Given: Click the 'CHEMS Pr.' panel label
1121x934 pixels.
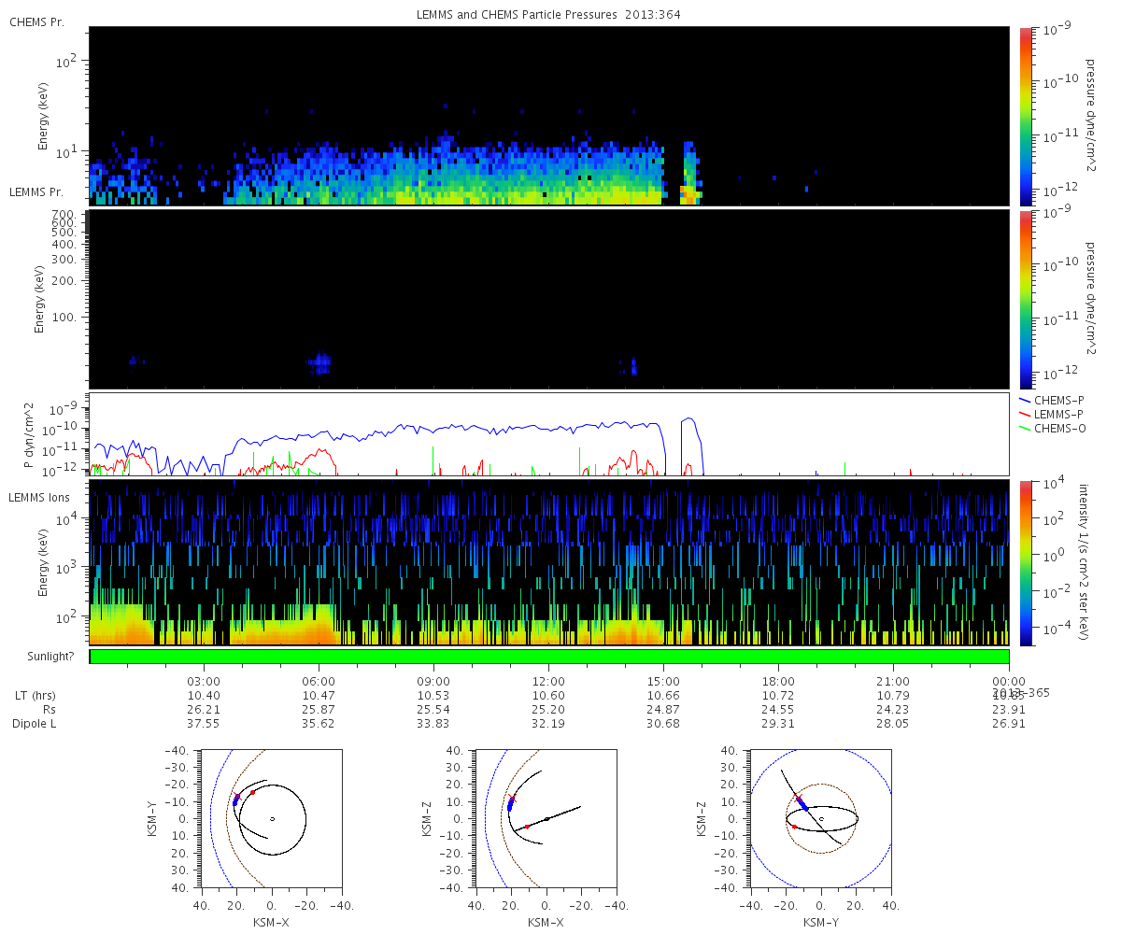Looking at the screenshot, I should pyautogui.click(x=36, y=22).
